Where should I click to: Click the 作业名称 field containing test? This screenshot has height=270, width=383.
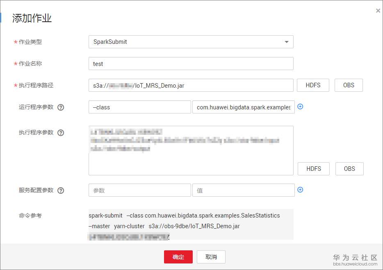(191, 64)
